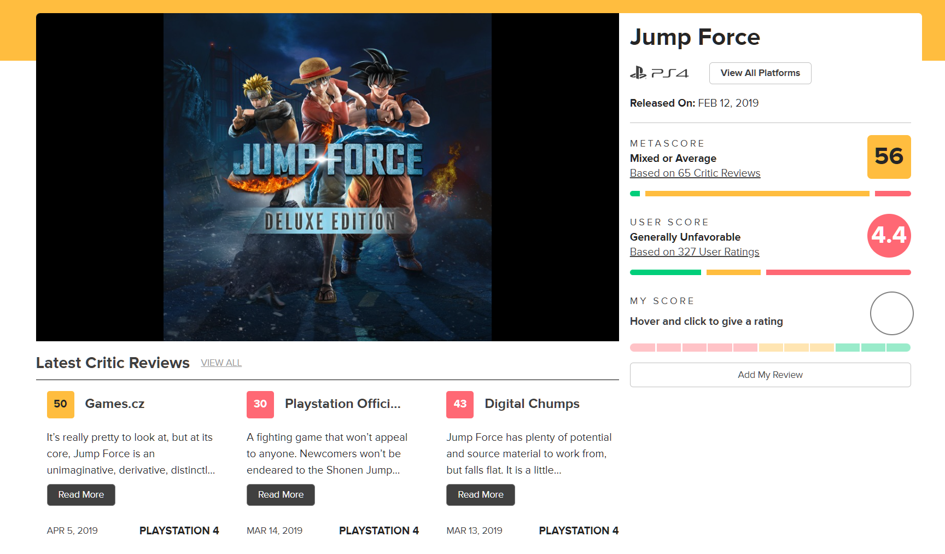Select last green segment on My Score rating bar
945x554 pixels.
[898, 348]
